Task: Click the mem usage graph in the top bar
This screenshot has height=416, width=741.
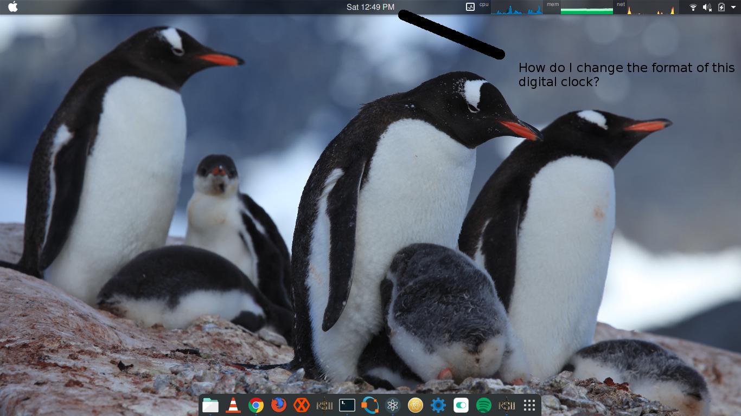Action: (586, 7)
